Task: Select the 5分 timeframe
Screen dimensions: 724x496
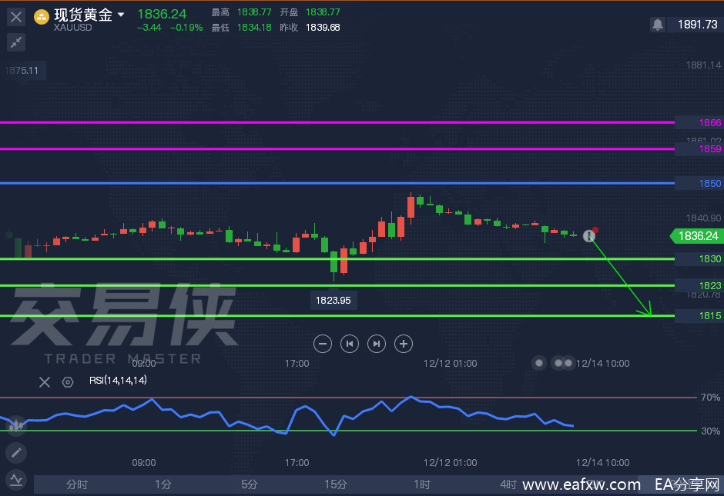Action: pos(250,484)
